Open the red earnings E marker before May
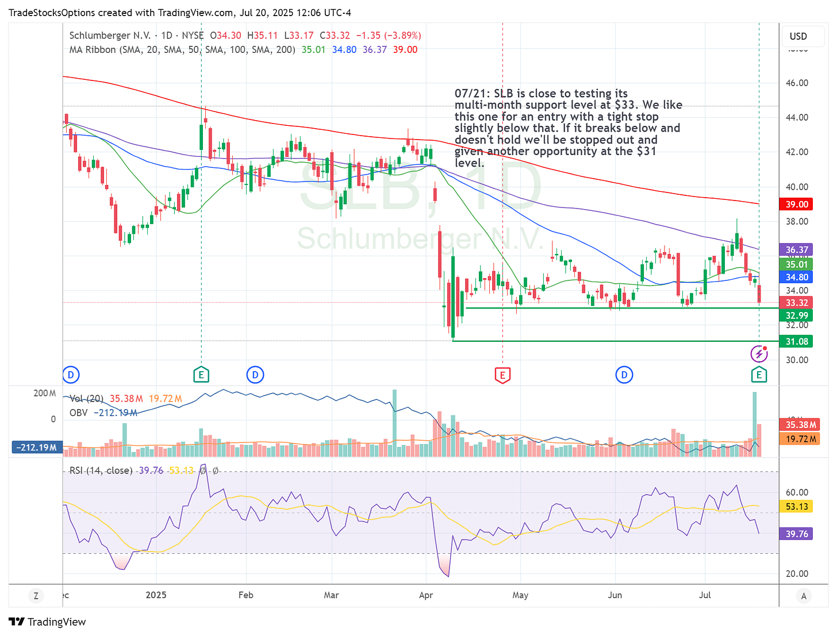 pos(502,375)
